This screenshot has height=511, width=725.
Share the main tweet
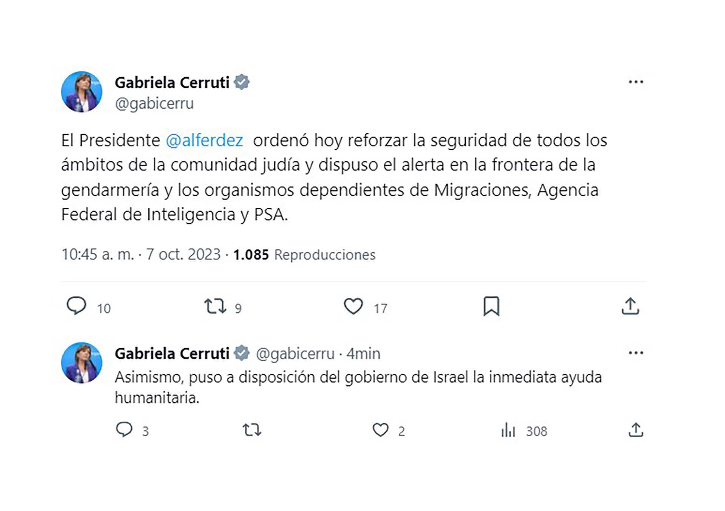click(x=630, y=306)
